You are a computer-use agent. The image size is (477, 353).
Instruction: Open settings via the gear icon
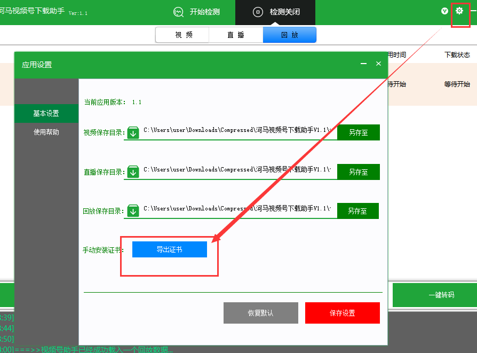460,11
